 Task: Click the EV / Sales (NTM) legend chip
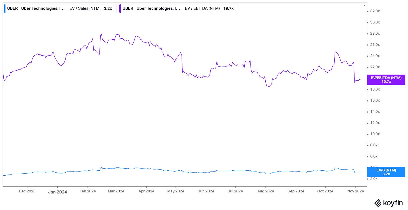coord(60,8)
